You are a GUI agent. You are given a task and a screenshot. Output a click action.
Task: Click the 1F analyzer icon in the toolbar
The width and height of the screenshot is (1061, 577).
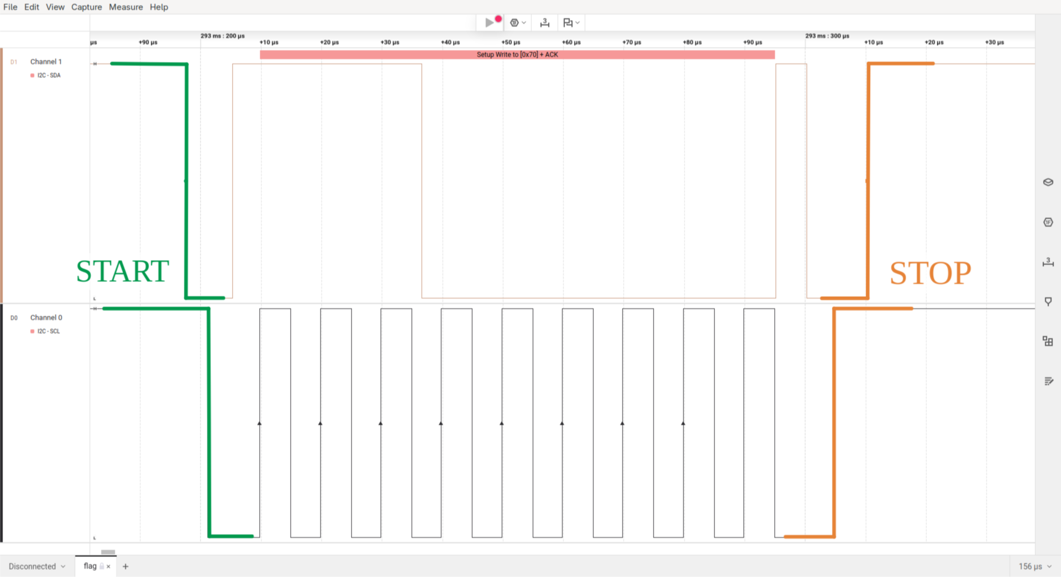point(515,22)
